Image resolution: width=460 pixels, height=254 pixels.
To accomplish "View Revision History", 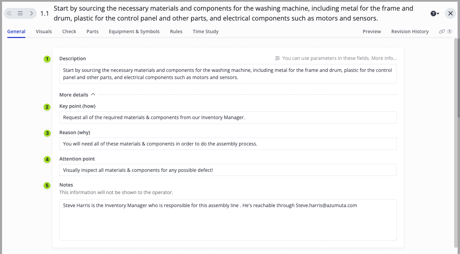I will (410, 31).
